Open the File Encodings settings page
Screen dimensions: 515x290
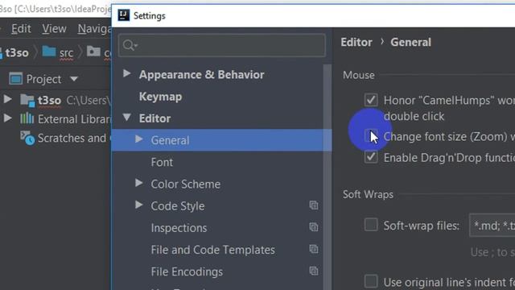point(187,272)
